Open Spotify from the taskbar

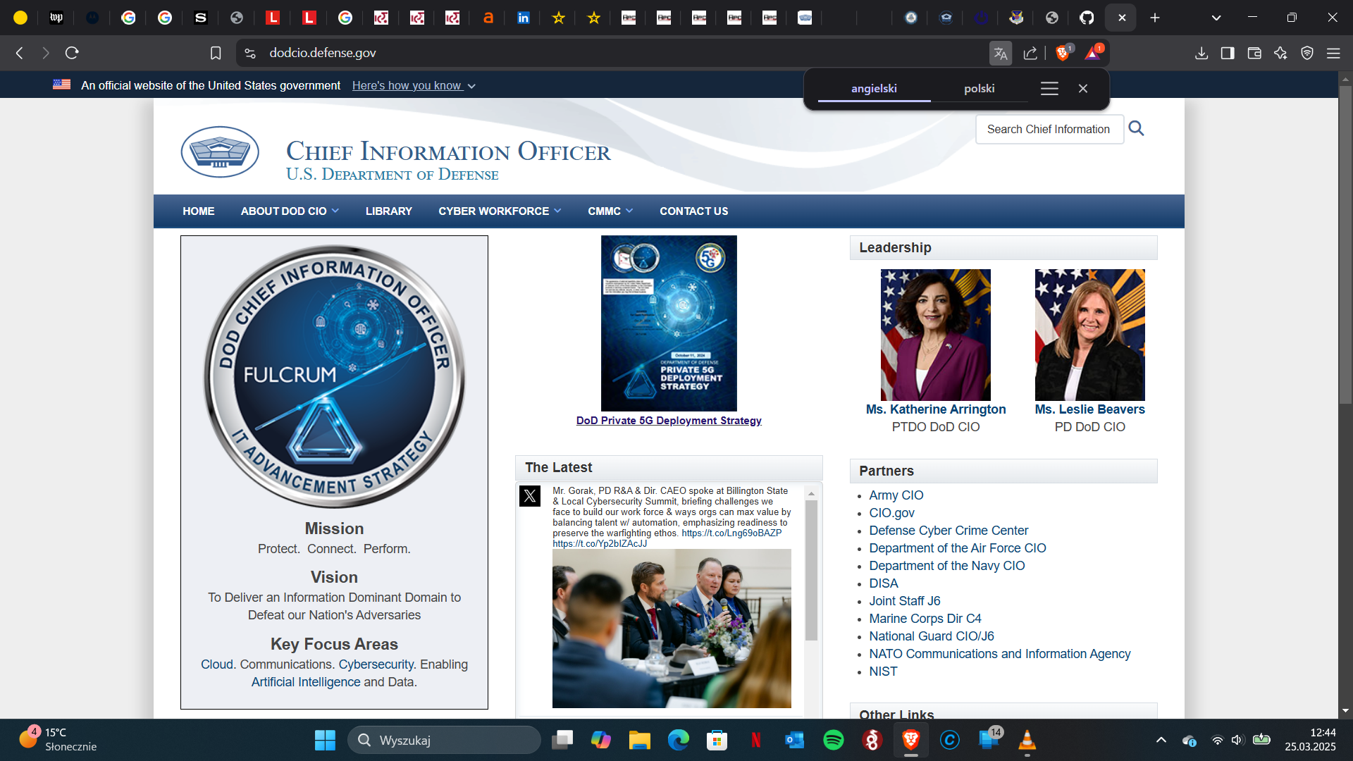833,740
